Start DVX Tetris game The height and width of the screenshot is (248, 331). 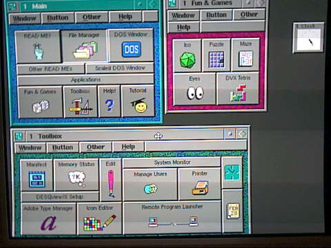coord(238,89)
